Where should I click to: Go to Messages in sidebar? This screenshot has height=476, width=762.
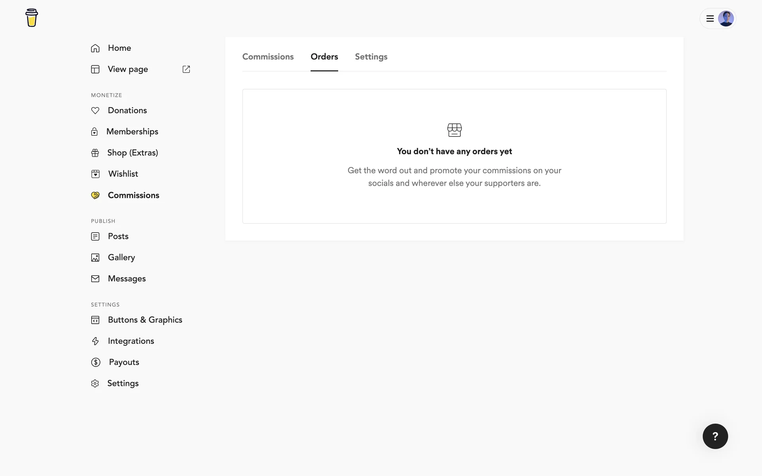(x=127, y=279)
